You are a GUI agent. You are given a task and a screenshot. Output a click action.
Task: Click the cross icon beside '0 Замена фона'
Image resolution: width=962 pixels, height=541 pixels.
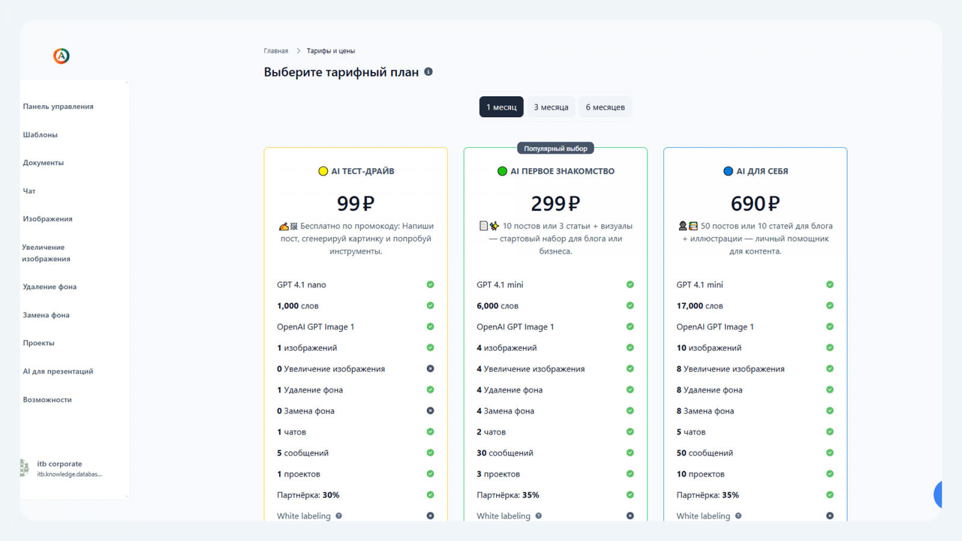click(x=430, y=411)
